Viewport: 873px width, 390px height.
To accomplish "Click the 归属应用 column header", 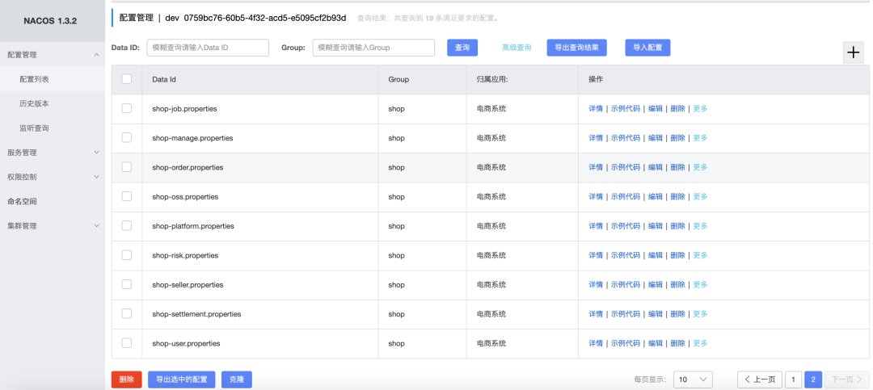I will pyautogui.click(x=493, y=80).
